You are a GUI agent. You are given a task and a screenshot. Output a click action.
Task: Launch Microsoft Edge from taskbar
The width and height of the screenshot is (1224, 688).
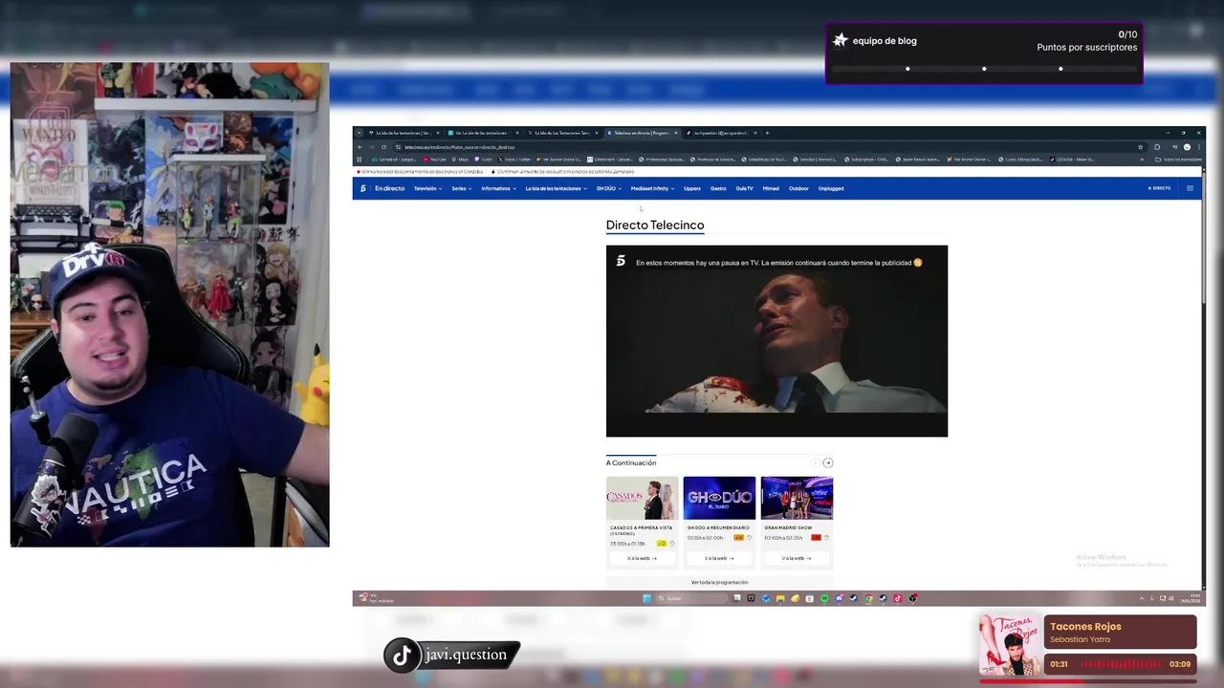pyautogui.click(x=766, y=598)
